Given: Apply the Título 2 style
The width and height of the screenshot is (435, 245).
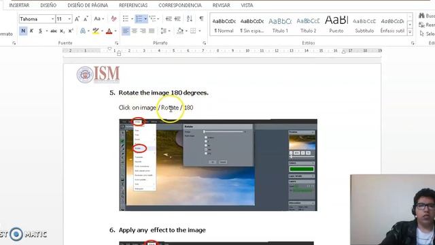Looking at the screenshot, I should (308, 25).
